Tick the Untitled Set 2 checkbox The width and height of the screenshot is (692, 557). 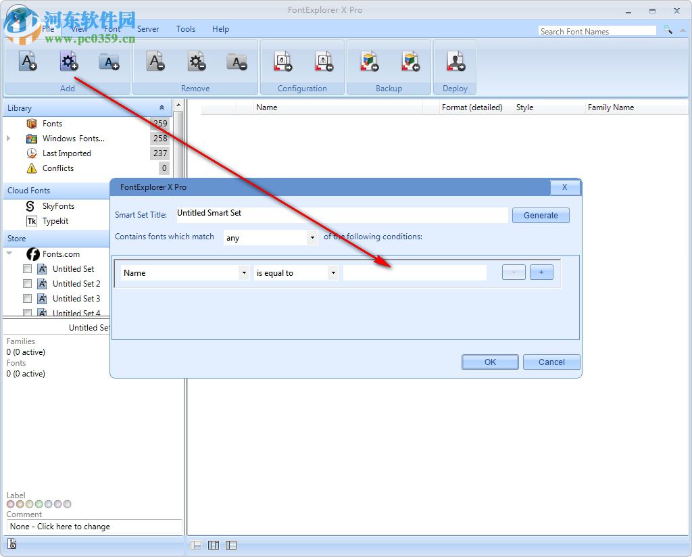(27, 284)
